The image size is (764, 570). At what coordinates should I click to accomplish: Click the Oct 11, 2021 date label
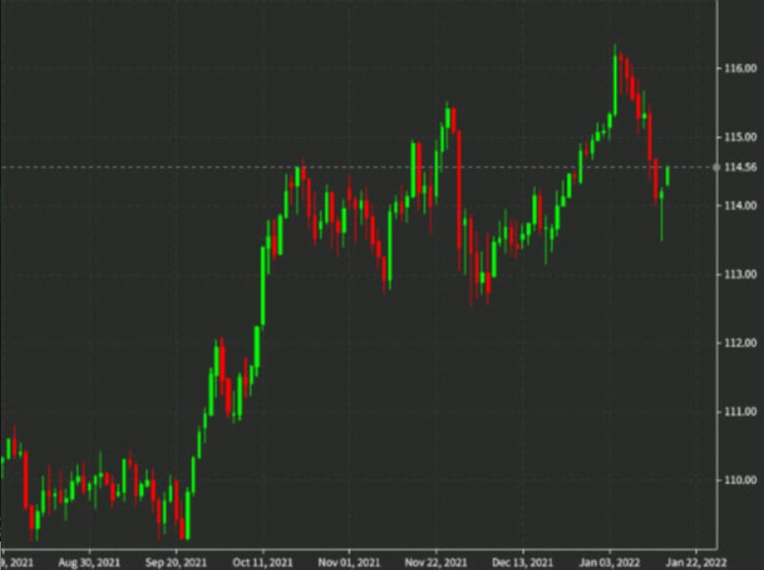[x=263, y=563]
